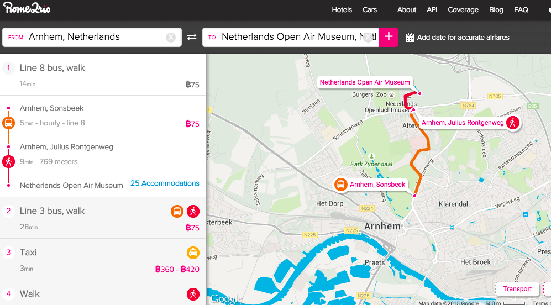551x305 pixels.
Task: Click Burgers' Zoo paw icon on map
Action: tap(391, 94)
